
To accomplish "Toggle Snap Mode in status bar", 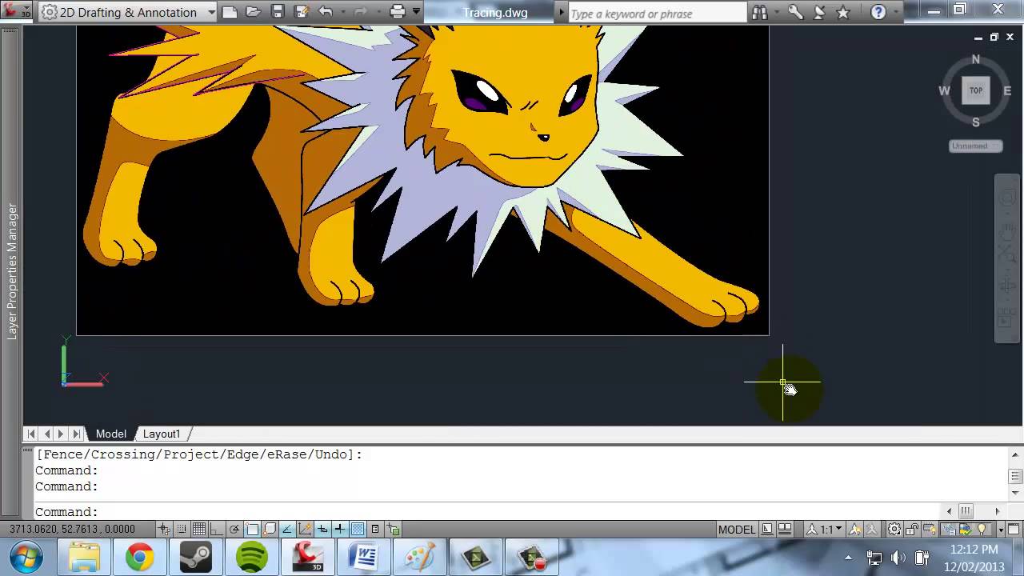I will coord(182,529).
